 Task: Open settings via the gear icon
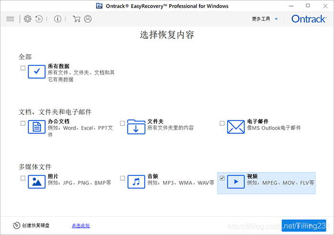pyautogui.click(x=28, y=19)
